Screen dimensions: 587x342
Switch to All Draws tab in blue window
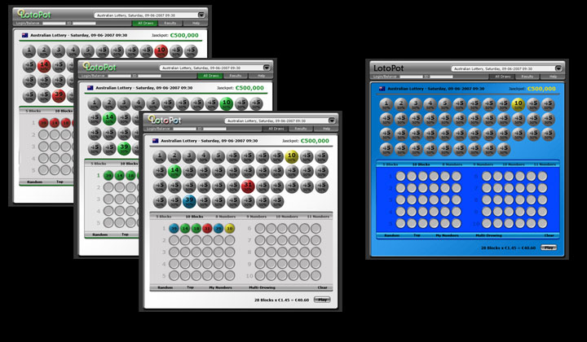(x=502, y=77)
